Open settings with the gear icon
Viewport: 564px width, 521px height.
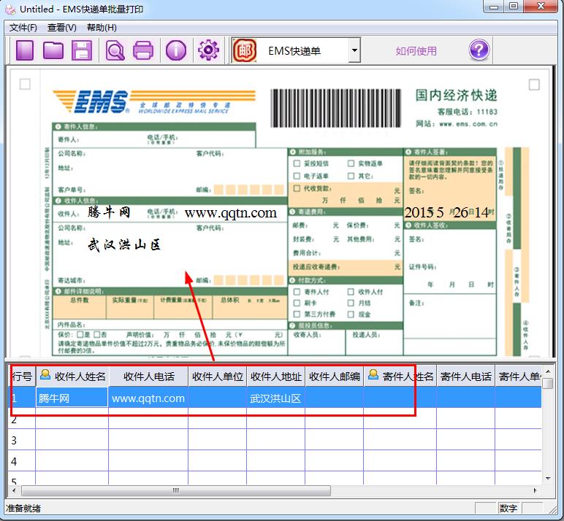pyautogui.click(x=208, y=50)
